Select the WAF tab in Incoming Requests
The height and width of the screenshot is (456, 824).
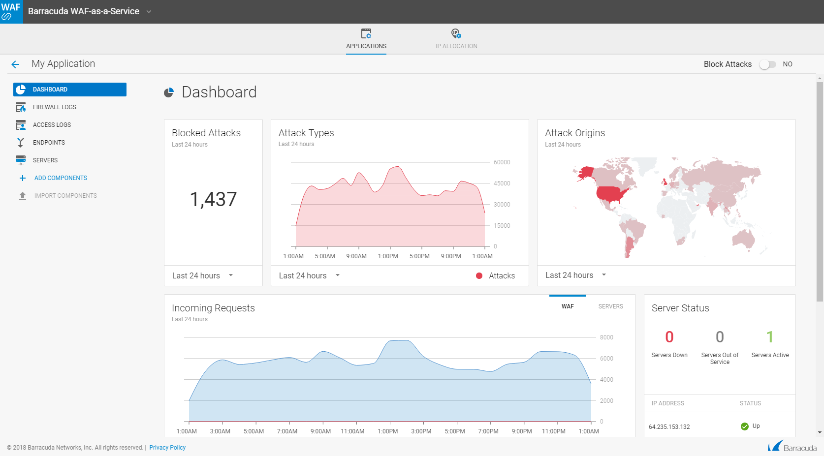click(x=568, y=306)
